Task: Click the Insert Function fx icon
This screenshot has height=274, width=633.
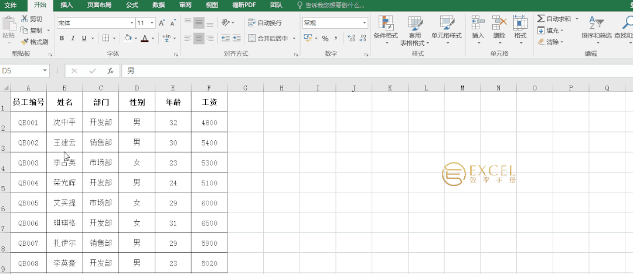Action: click(110, 71)
